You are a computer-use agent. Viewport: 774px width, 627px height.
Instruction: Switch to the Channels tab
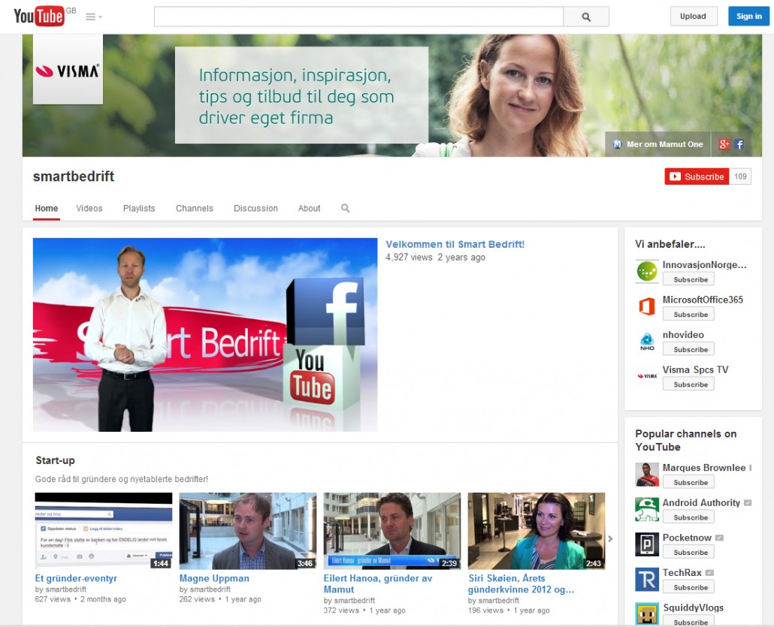click(x=195, y=208)
